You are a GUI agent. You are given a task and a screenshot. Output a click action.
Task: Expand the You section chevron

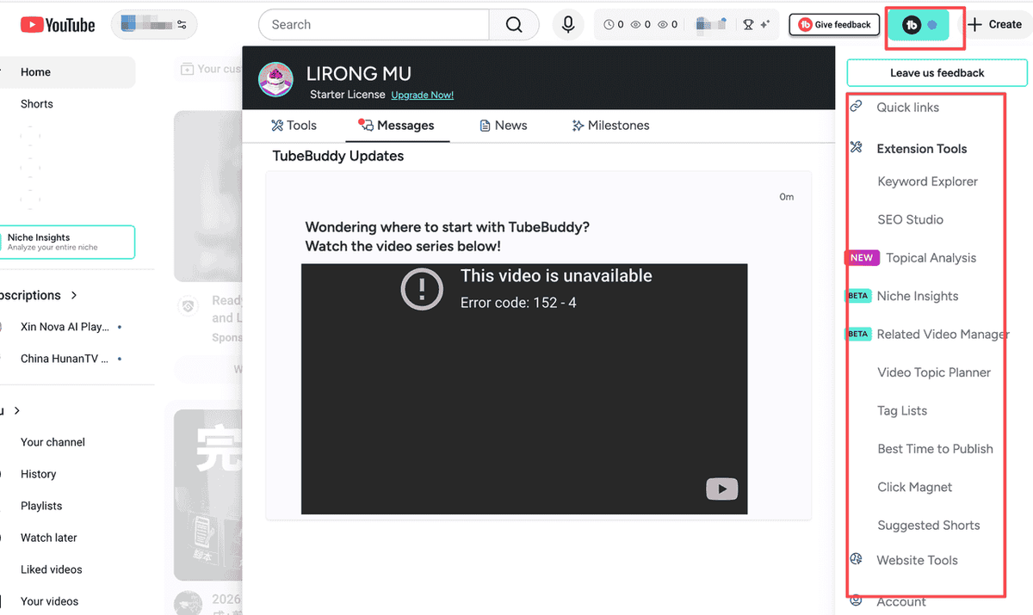click(x=17, y=411)
